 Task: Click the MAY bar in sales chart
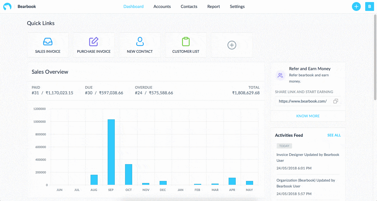(250, 183)
